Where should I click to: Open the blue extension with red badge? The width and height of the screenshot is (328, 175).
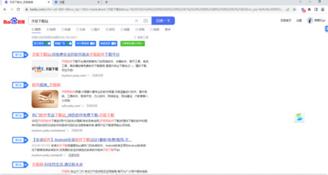(303, 10)
